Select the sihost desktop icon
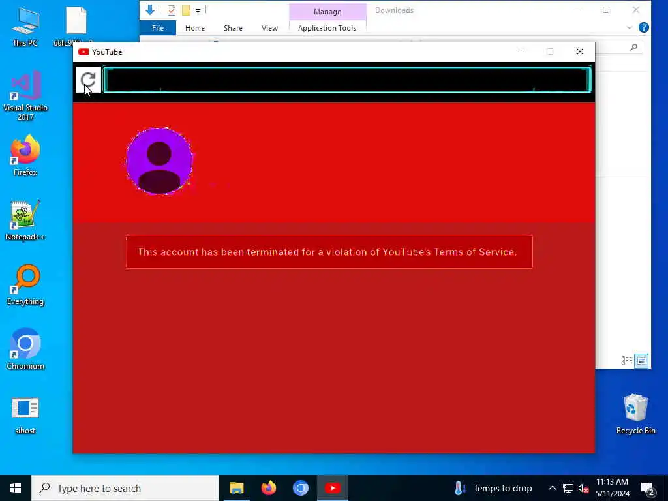Viewport: 668px width, 501px height. click(25, 416)
